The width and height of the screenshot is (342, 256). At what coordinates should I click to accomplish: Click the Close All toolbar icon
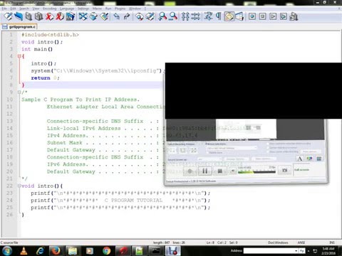tap(60, 16)
